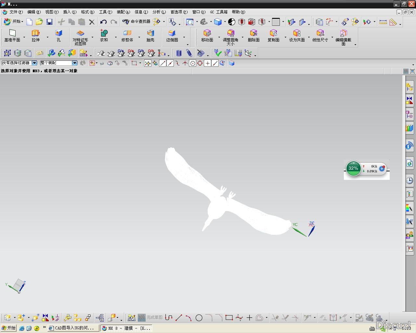Select the sketch rectangle tool
Screen dimensions: 416x333
coord(229,318)
